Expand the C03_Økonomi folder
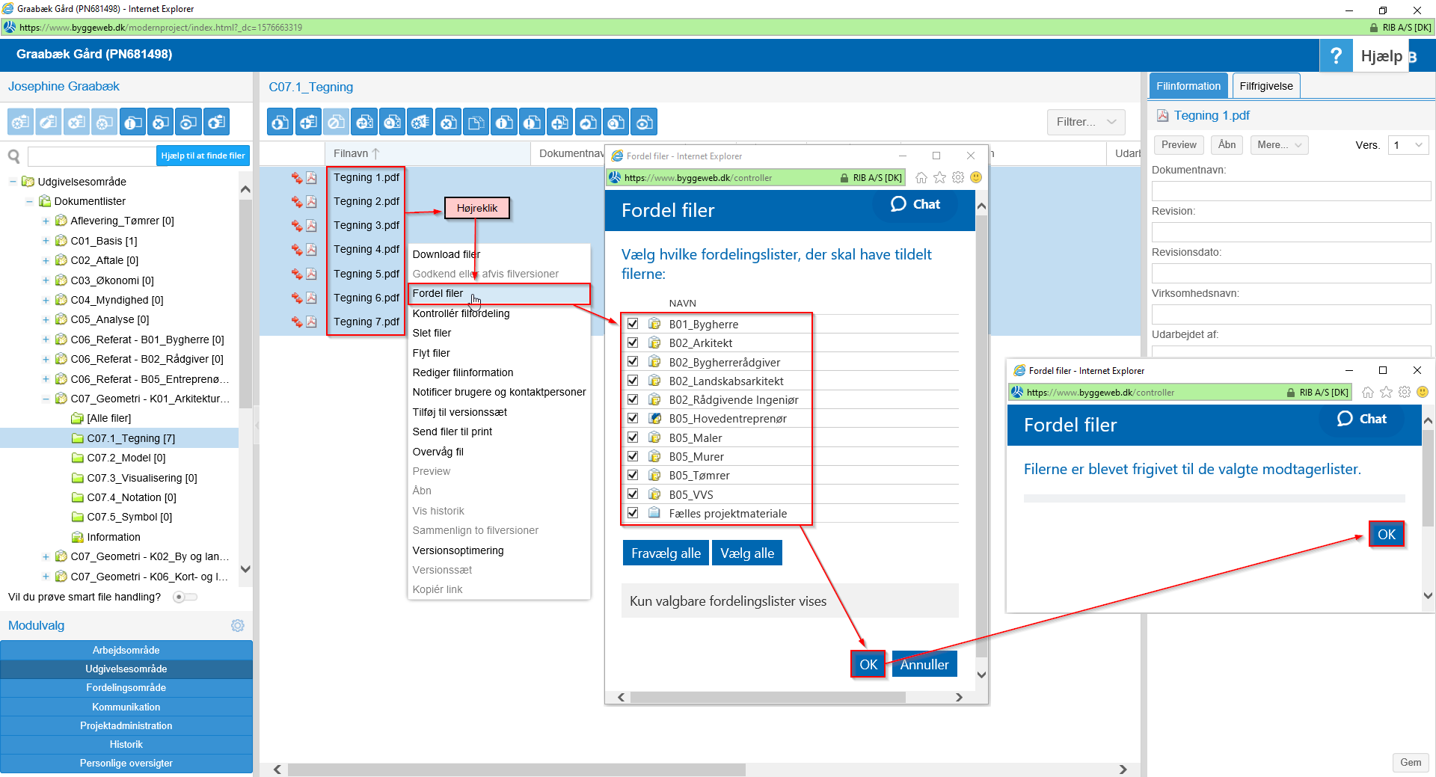This screenshot has height=777, width=1436. point(46,280)
